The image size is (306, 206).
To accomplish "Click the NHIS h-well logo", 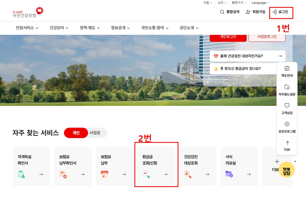I will tap(28, 13).
